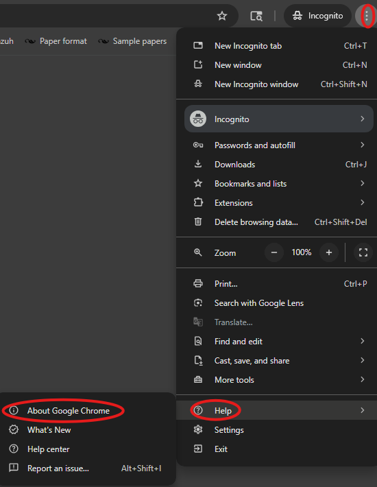The width and height of the screenshot is (377, 487).
Task: Open the Paper format bookmark
Action: 56,41
